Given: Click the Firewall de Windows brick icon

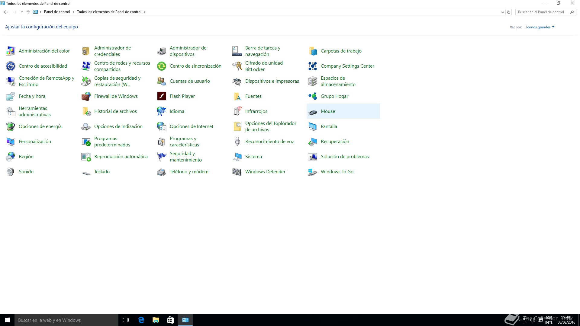Looking at the screenshot, I should (x=86, y=96).
